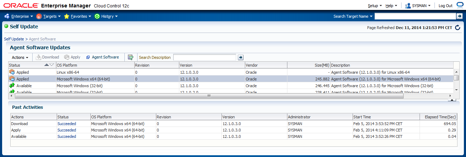
Task: Open the Actions dropdown menu
Action: click(20, 57)
